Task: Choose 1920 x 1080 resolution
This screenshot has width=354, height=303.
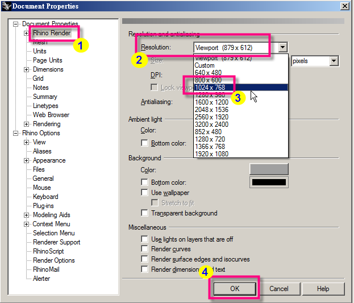Action: pos(241,154)
